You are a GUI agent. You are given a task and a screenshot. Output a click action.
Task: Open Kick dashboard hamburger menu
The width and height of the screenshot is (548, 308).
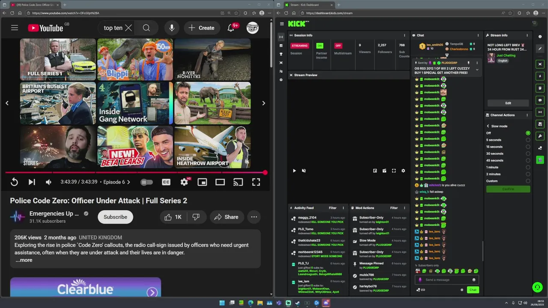(282, 24)
